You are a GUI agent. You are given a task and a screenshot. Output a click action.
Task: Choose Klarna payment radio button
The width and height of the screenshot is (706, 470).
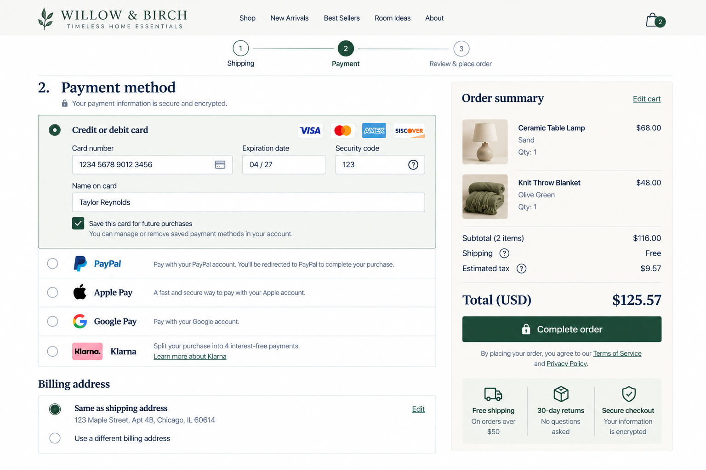pos(53,352)
